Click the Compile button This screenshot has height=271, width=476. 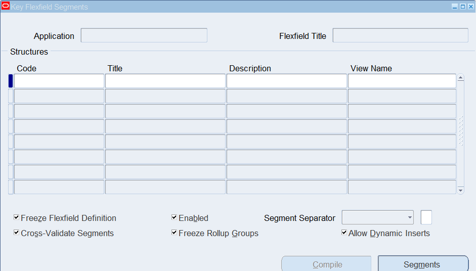click(x=326, y=264)
